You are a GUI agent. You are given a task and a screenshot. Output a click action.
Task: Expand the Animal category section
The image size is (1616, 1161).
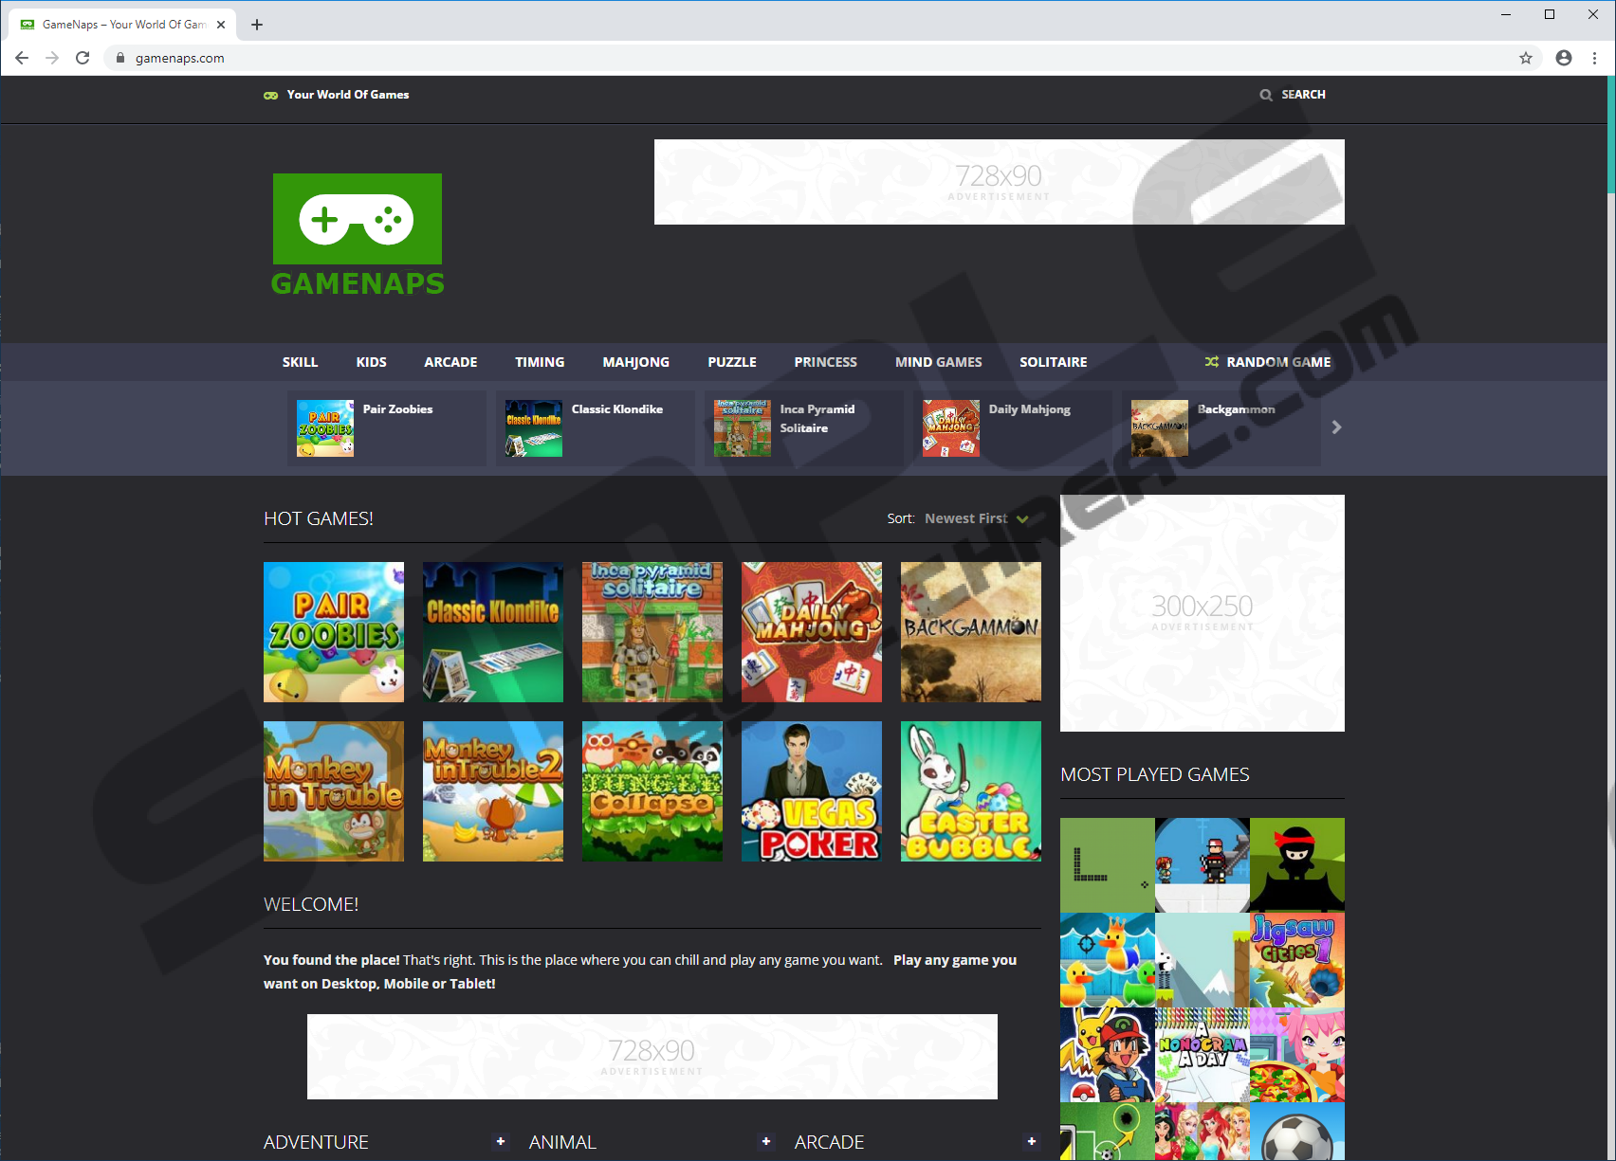[x=766, y=1141]
